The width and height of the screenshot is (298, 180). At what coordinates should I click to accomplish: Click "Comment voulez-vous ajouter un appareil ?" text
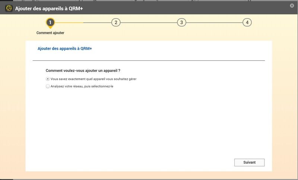tap(83, 70)
